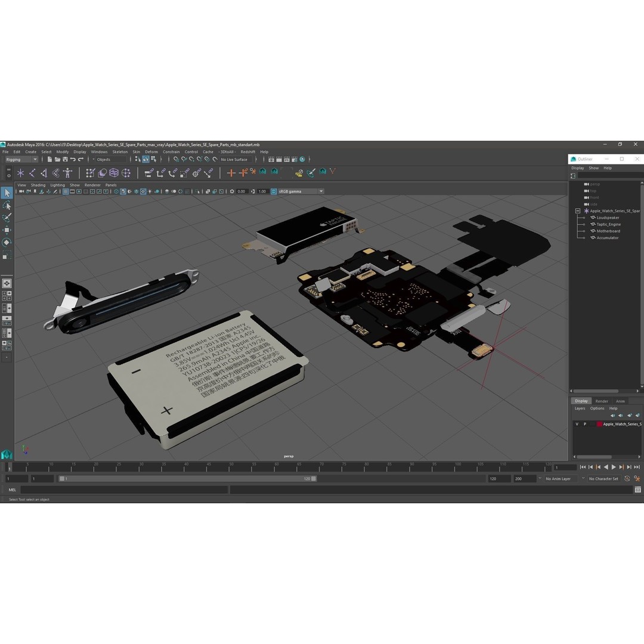644x644 pixels.
Task: Open the Rigging menu set dropdown
Action: 21,159
